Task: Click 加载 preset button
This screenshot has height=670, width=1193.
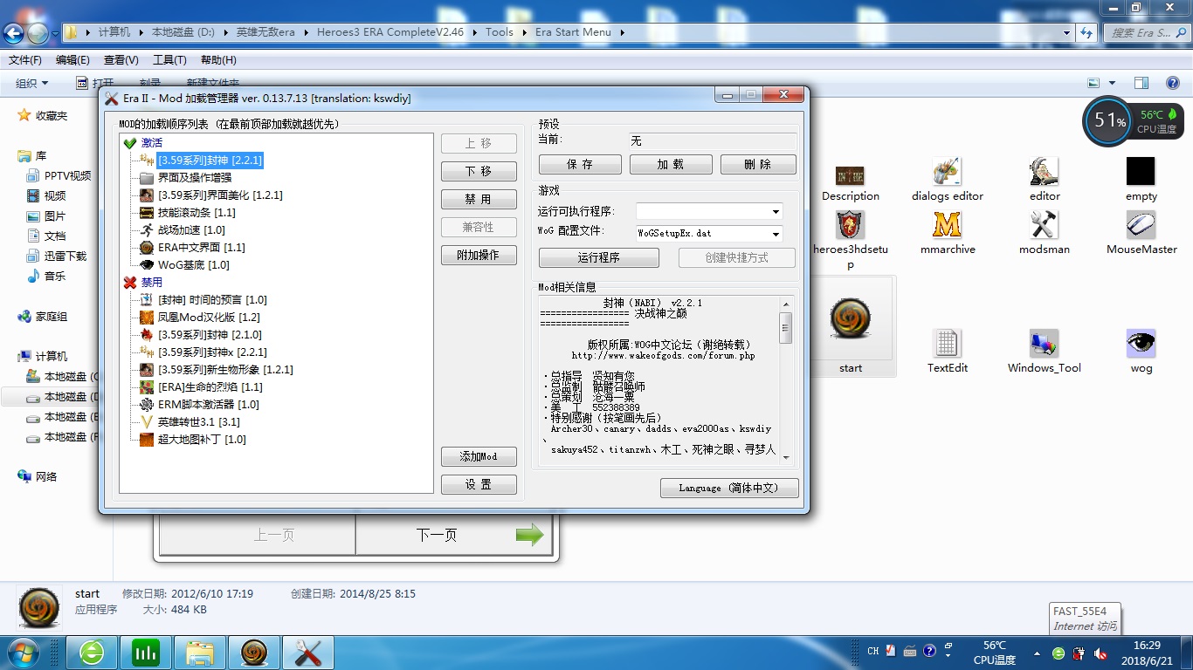Action: tap(671, 164)
